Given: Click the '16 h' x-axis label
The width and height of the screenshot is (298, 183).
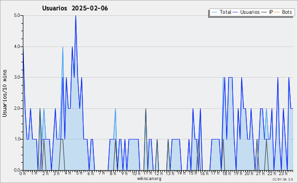Looking at the screenshot, I should click(204, 174).
